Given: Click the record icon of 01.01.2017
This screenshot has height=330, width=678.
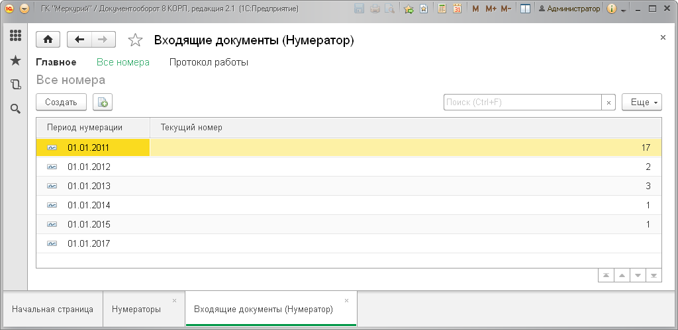Looking at the screenshot, I should point(52,244).
